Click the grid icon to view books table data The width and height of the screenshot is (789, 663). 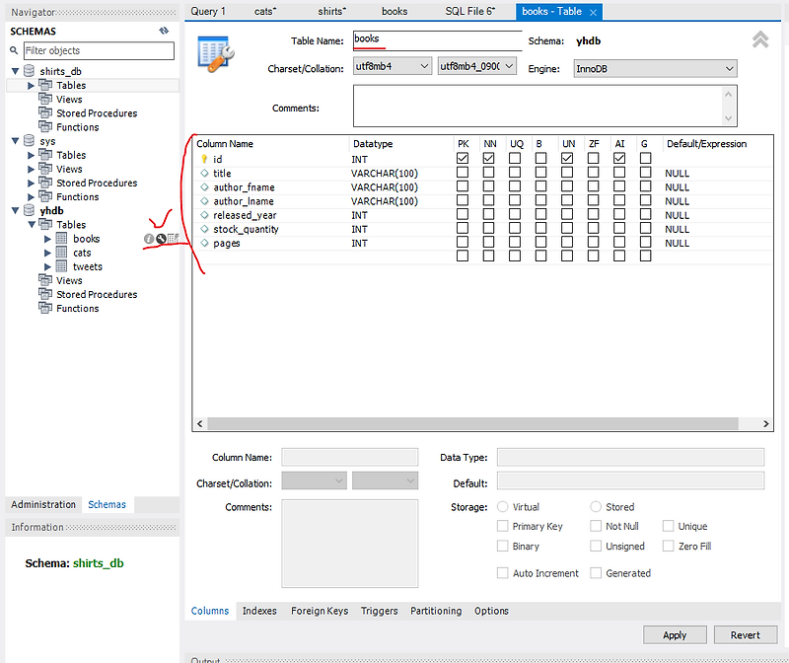[x=173, y=238]
